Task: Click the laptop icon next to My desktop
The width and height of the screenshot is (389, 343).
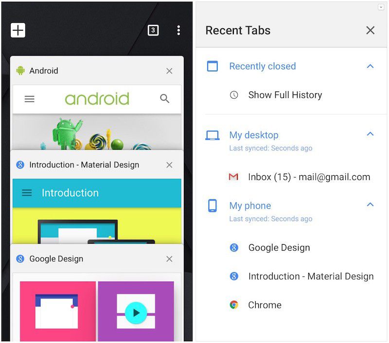Action: 213,135
